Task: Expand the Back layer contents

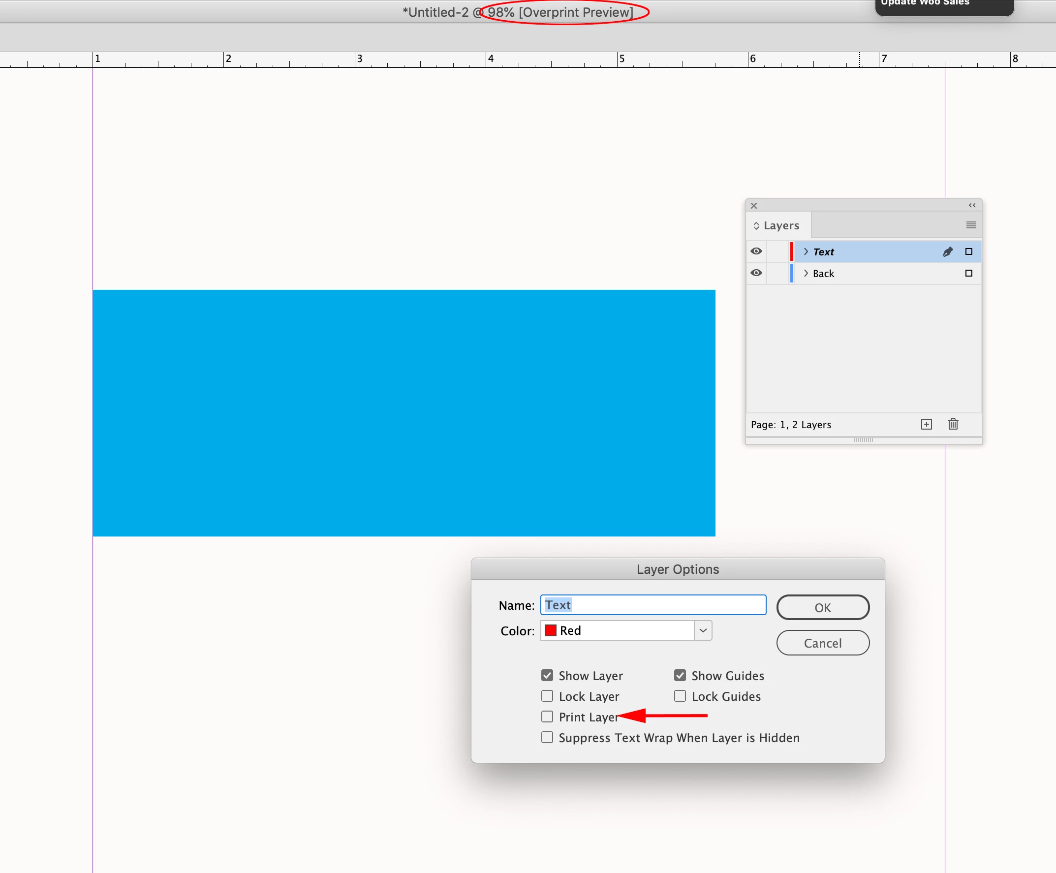Action: coord(806,273)
